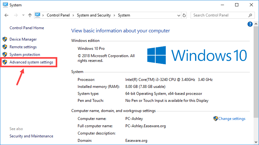Click the shield icon beside Device Manager

coord(5,39)
